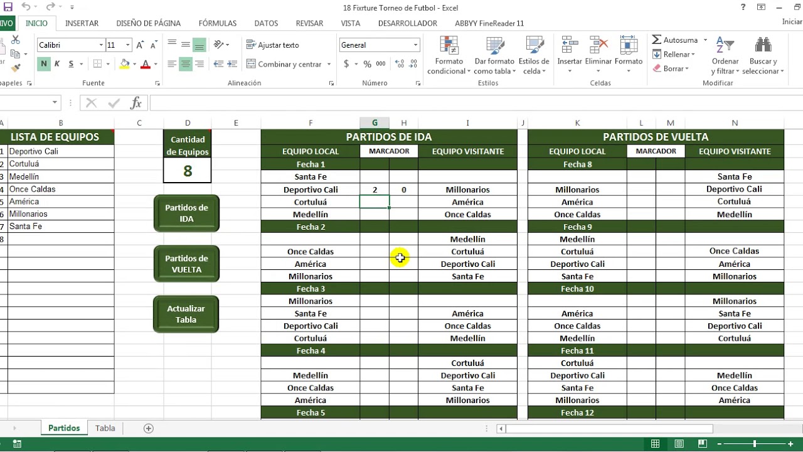Switch to page break preview view

coord(702,444)
